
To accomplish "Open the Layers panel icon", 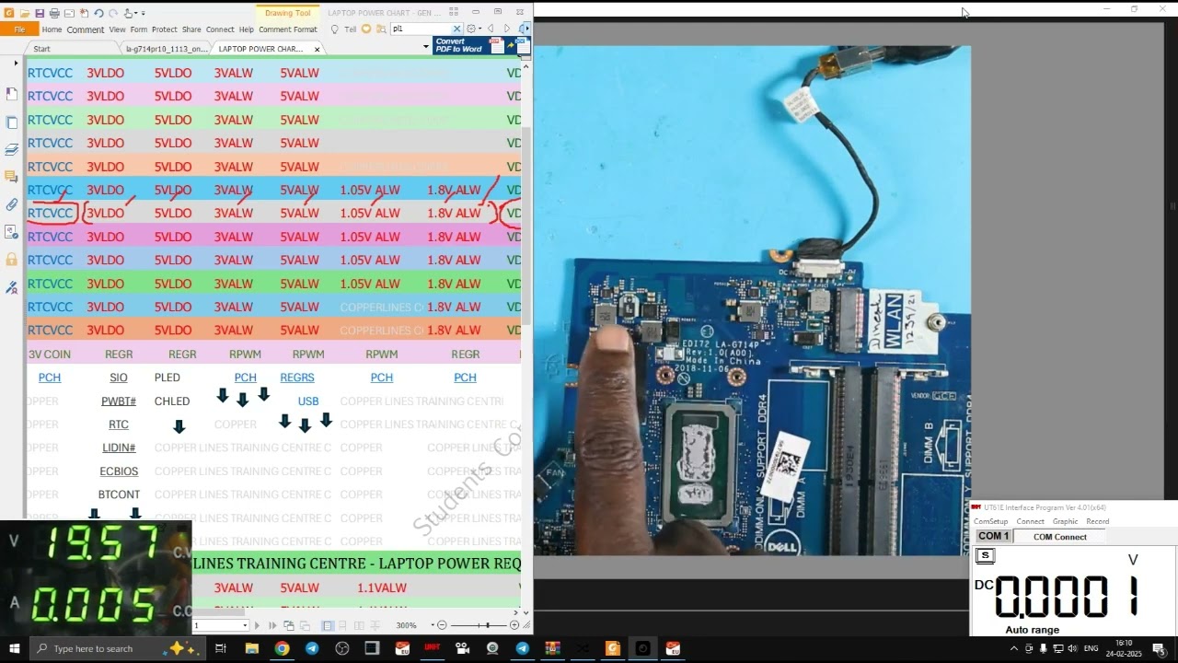I will [12, 149].
